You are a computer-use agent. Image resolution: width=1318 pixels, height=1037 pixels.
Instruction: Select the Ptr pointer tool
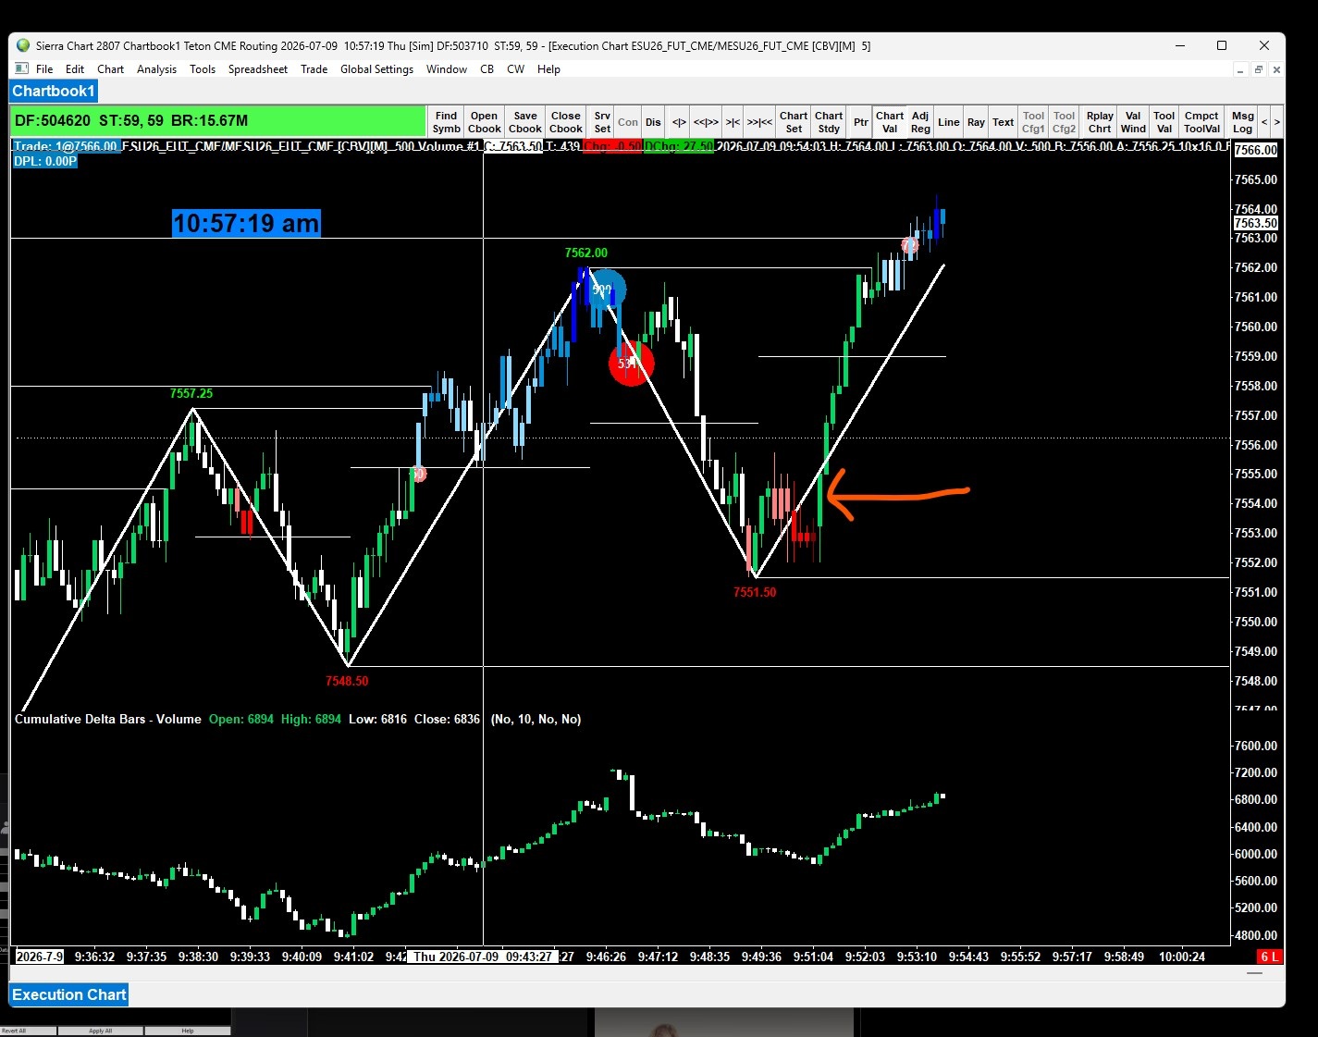coord(861,122)
